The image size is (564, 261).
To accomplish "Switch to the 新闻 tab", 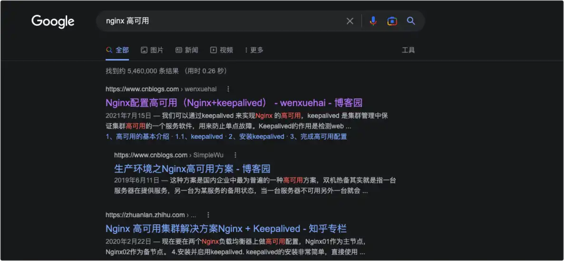I will pyautogui.click(x=187, y=50).
